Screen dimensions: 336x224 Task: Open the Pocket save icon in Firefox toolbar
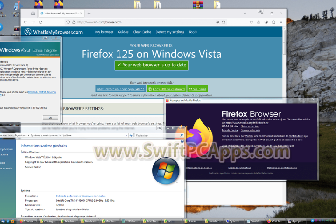click(251, 22)
